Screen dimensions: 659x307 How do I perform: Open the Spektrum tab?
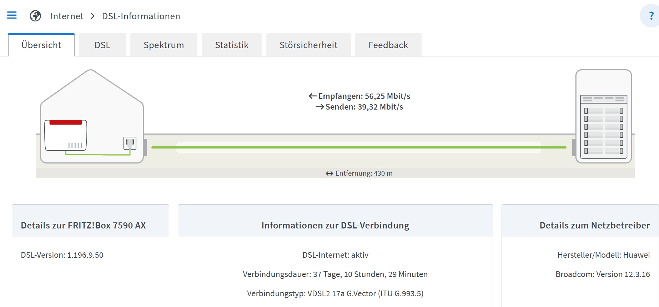[164, 45]
